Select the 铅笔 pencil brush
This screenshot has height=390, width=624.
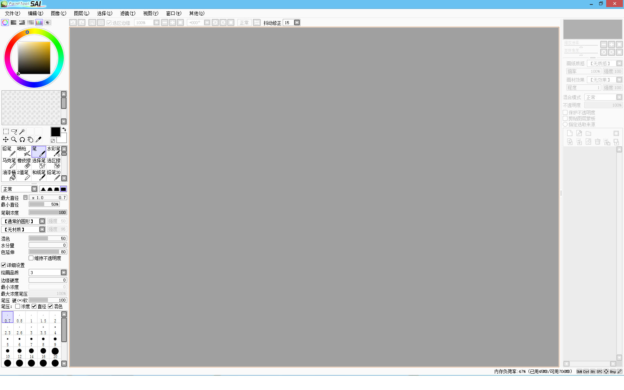(9, 151)
